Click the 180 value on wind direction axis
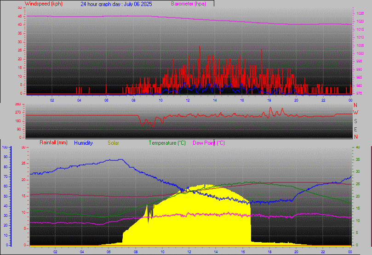372x255 pixels. pos(18,121)
